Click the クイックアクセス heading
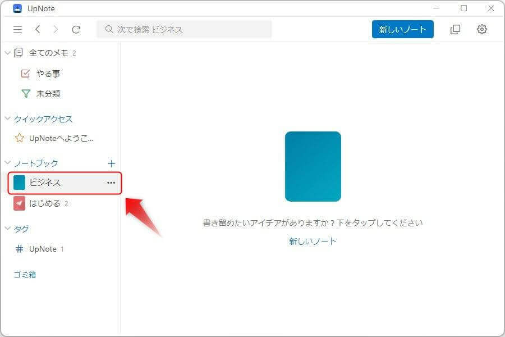The height and width of the screenshot is (337, 505). tap(43, 119)
